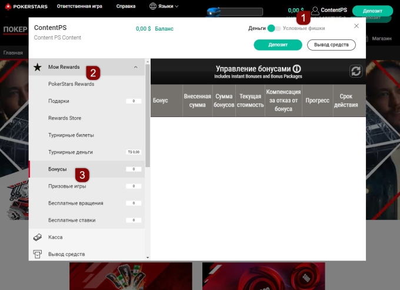Click the Депозит button in account panel

tap(278, 45)
